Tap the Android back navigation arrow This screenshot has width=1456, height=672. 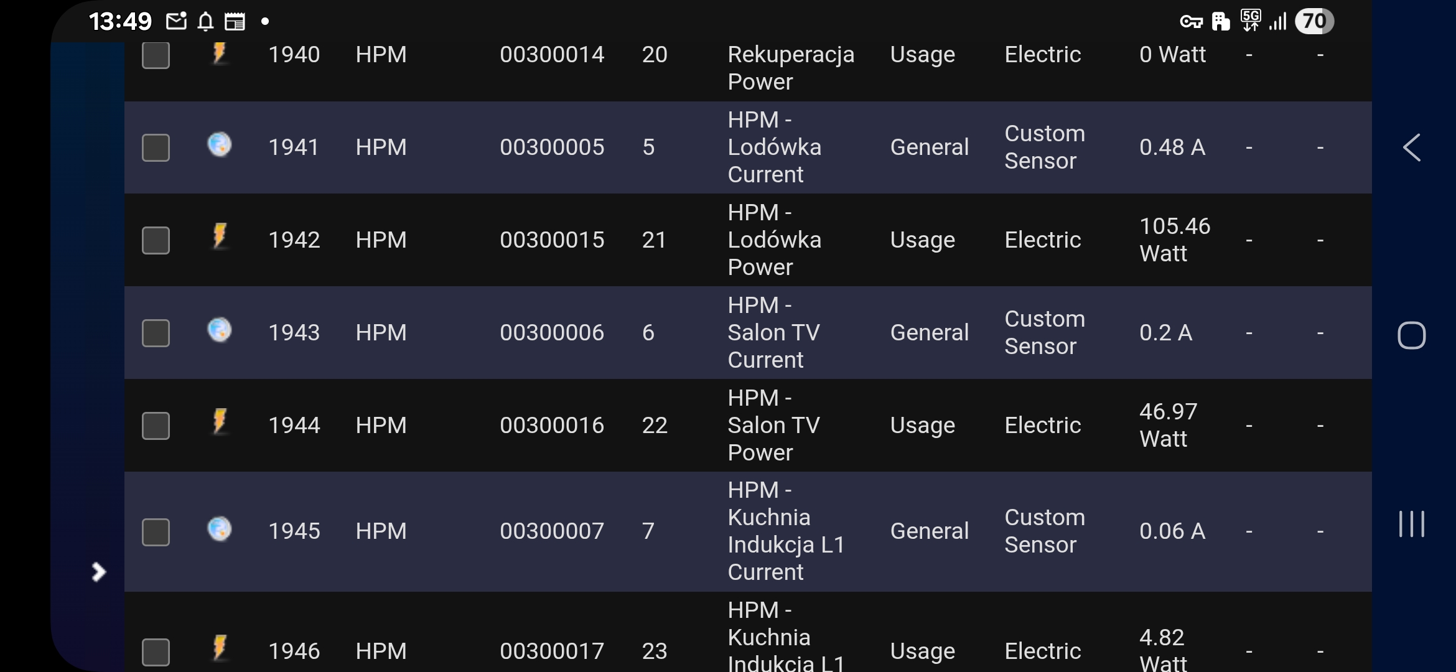[x=1411, y=148]
